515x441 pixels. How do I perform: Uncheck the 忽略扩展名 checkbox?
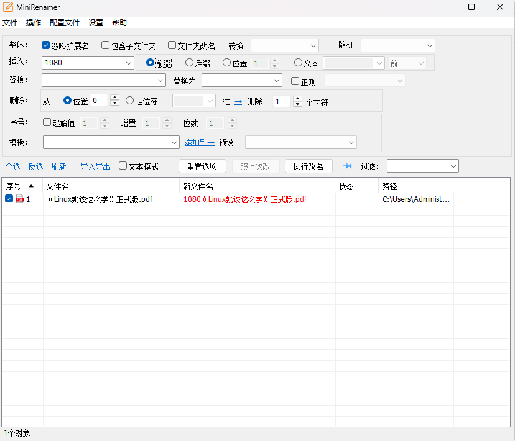pos(45,44)
